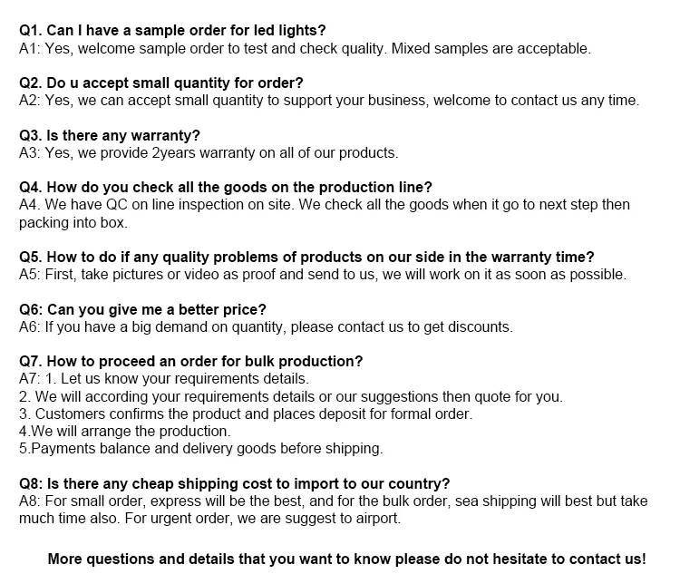680x574 pixels.
Task: Click step 5 about payments balance and delivery
Action: (200, 448)
